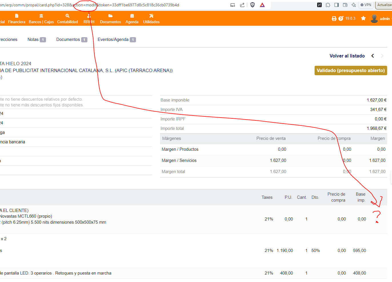This screenshot has width=392, height=282.
Task: Open the Brave Wallet icon
Action: pyautogui.click(x=345, y=5)
